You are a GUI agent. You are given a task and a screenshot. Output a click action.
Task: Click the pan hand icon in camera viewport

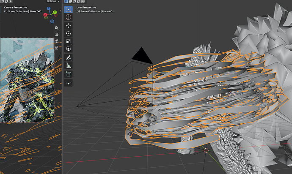click(57, 35)
